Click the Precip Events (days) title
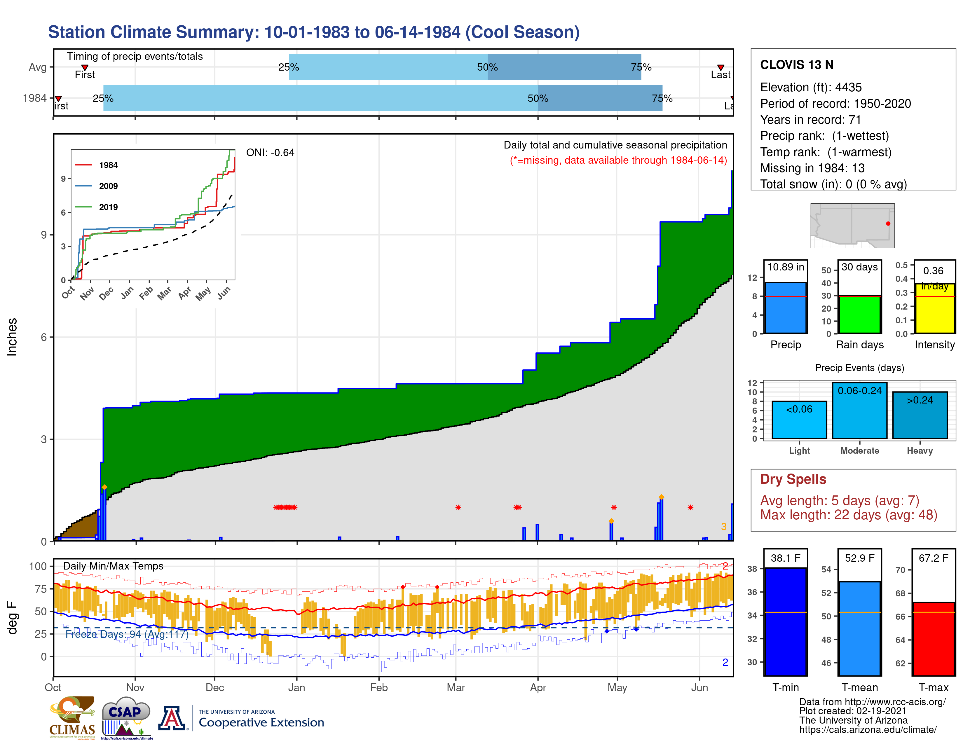This screenshot has width=963, height=744. click(x=859, y=368)
